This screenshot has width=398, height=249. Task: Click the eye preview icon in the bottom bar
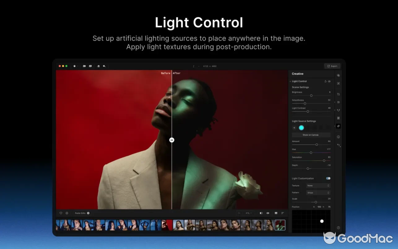tap(268, 213)
